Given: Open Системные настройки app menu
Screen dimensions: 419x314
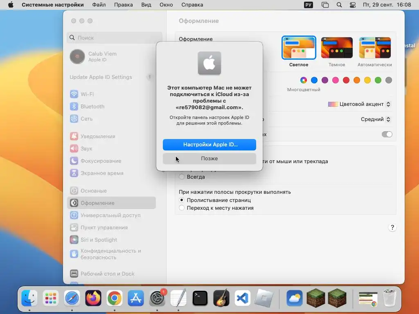Looking at the screenshot, I should 53,5.
